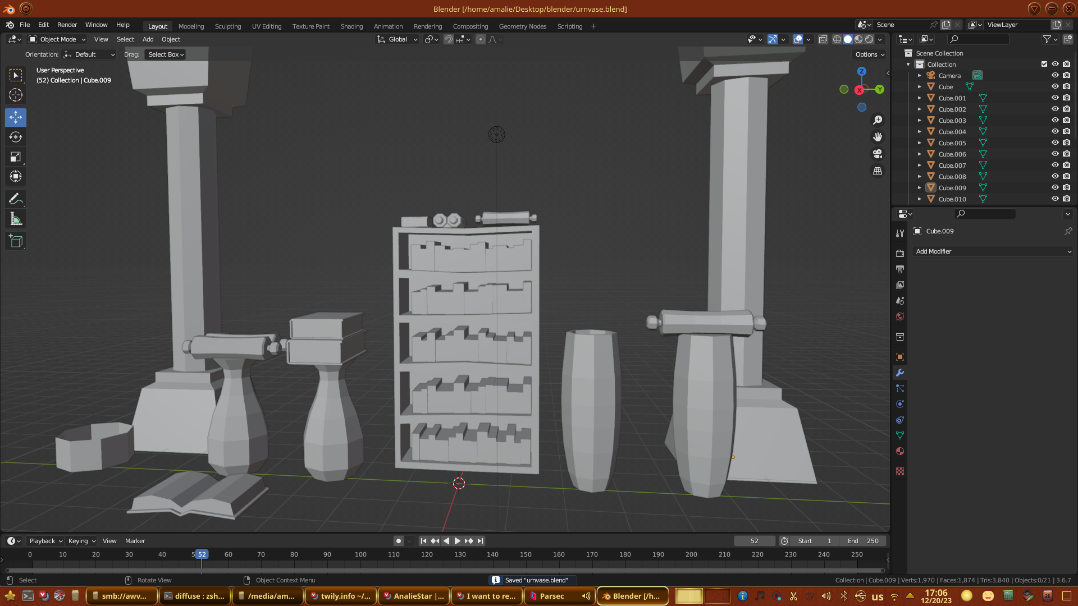Switch to the Sculpting workspace tab
This screenshot has height=606, width=1078.
pyautogui.click(x=227, y=26)
